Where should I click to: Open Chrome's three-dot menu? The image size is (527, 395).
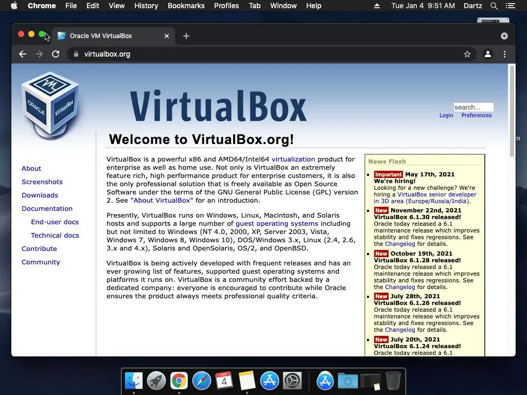pyautogui.click(x=504, y=54)
